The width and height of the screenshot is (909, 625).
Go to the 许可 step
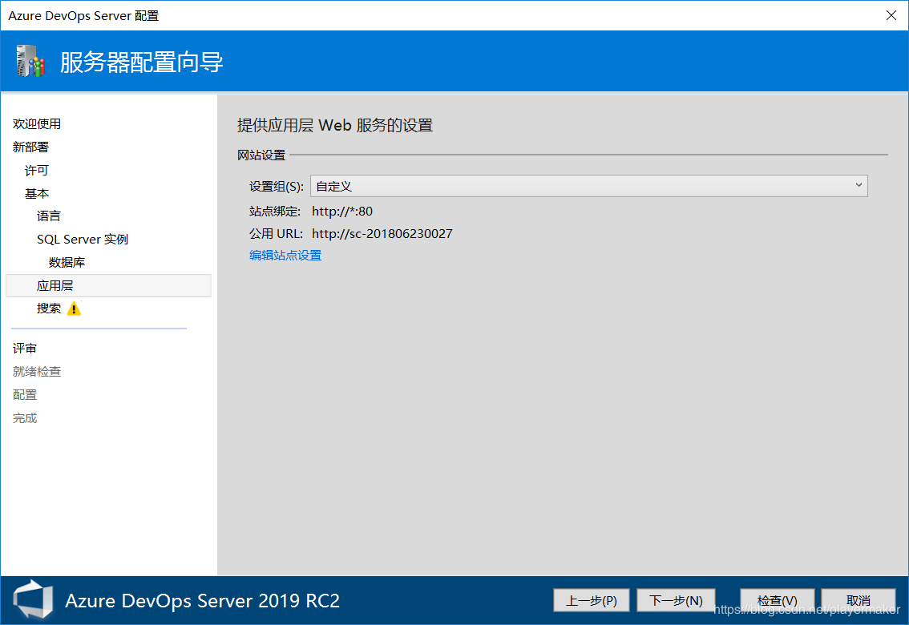point(37,171)
